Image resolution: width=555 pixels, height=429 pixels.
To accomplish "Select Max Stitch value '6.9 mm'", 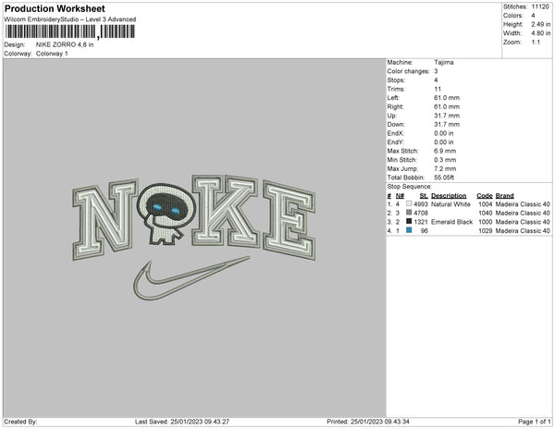I will point(445,151).
